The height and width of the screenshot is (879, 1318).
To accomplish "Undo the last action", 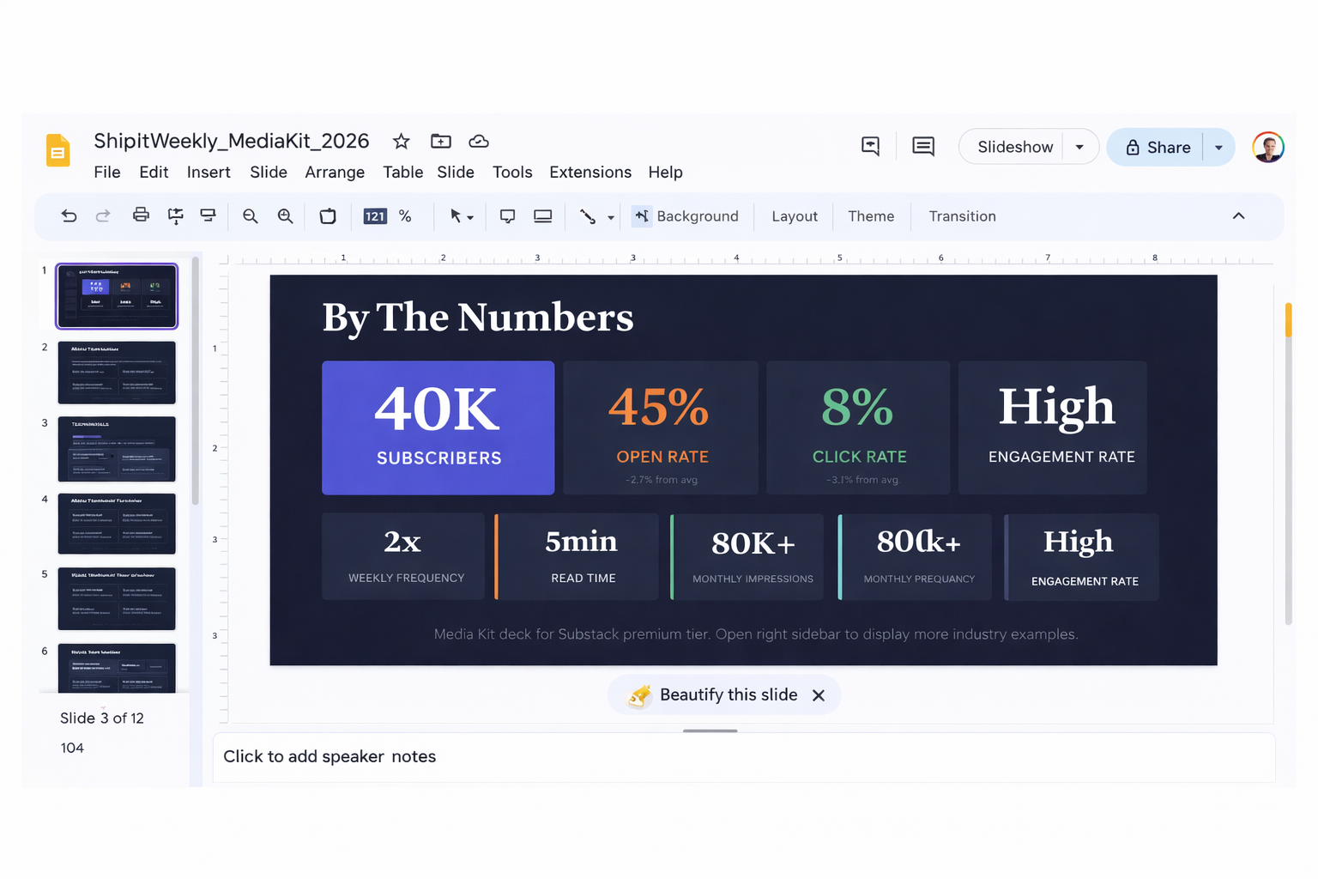I will click(69, 215).
